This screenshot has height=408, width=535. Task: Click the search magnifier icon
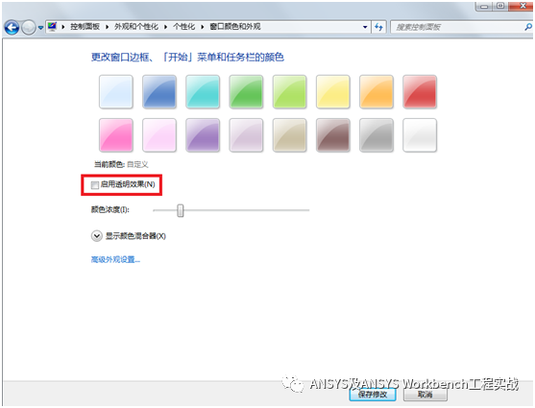click(528, 27)
